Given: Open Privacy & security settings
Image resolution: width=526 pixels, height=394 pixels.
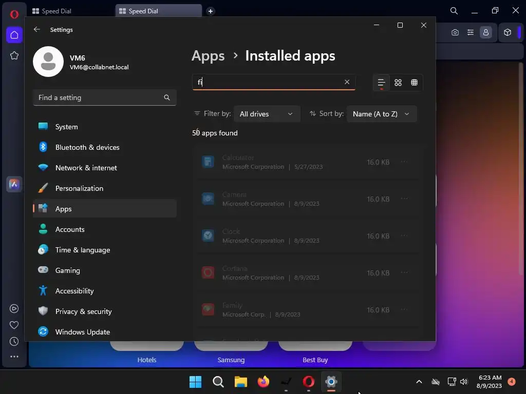Looking at the screenshot, I should click(105, 311).
